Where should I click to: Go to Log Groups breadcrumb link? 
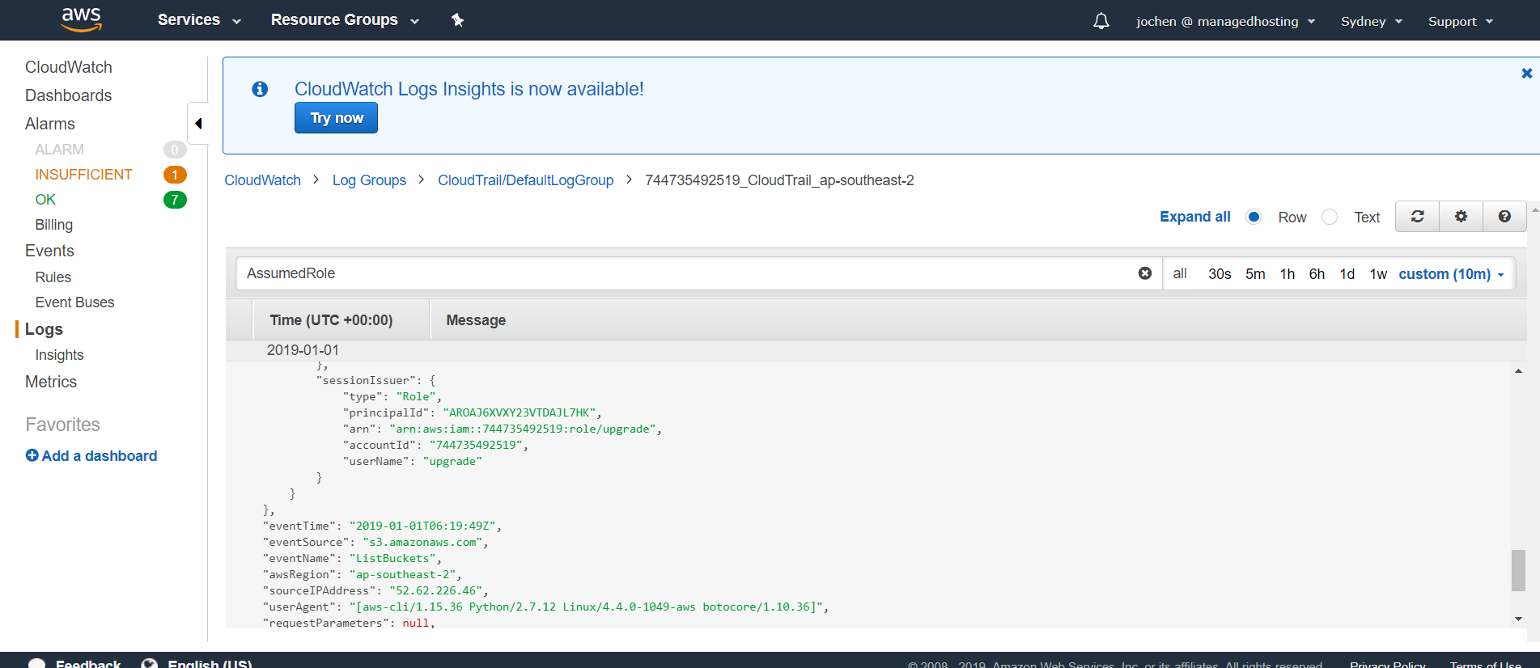pyautogui.click(x=369, y=180)
